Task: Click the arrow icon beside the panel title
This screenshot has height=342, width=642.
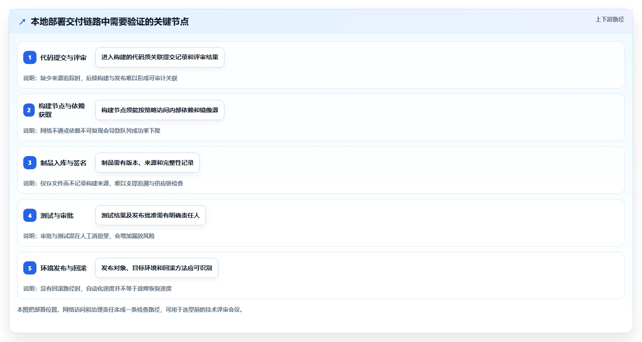Action: pos(22,21)
